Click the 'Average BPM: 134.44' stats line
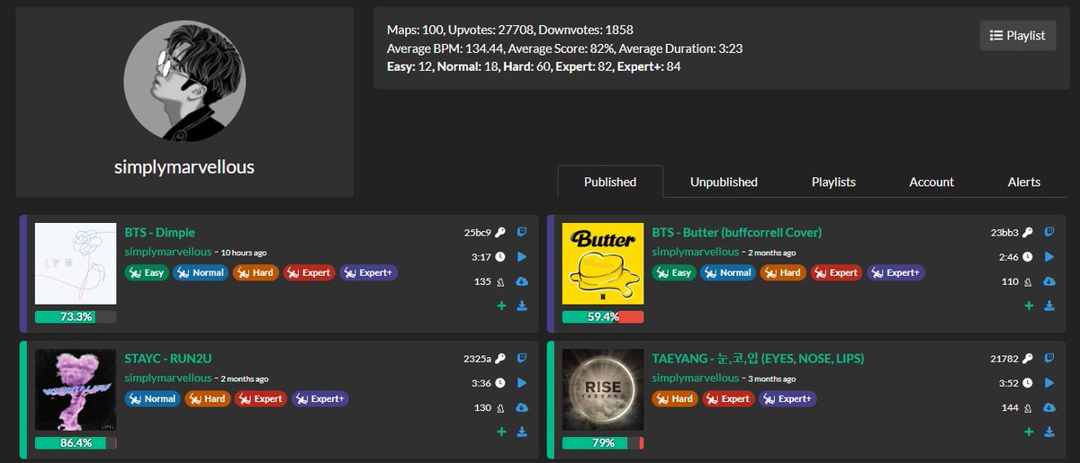This screenshot has height=463, width=1080. [564, 49]
